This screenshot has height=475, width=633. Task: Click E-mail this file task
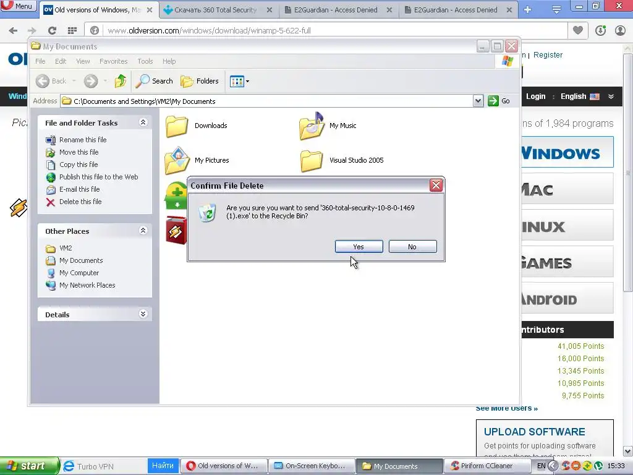click(x=79, y=189)
